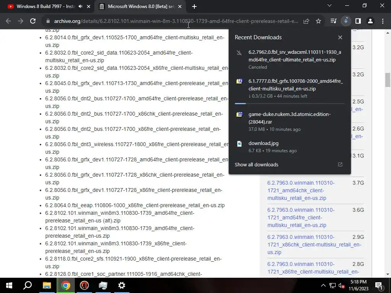Click the scrollbar up arrow
Viewport: 391px width, 293px height.
[x=388, y=33]
